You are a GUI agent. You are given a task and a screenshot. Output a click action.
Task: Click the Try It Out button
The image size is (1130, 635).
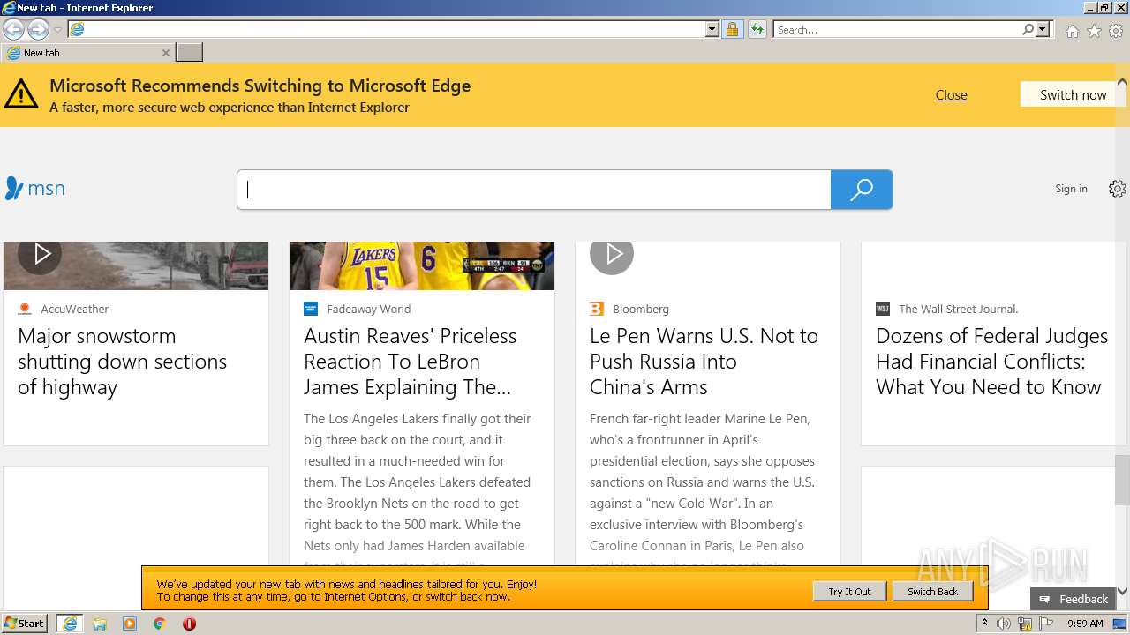coord(849,592)
